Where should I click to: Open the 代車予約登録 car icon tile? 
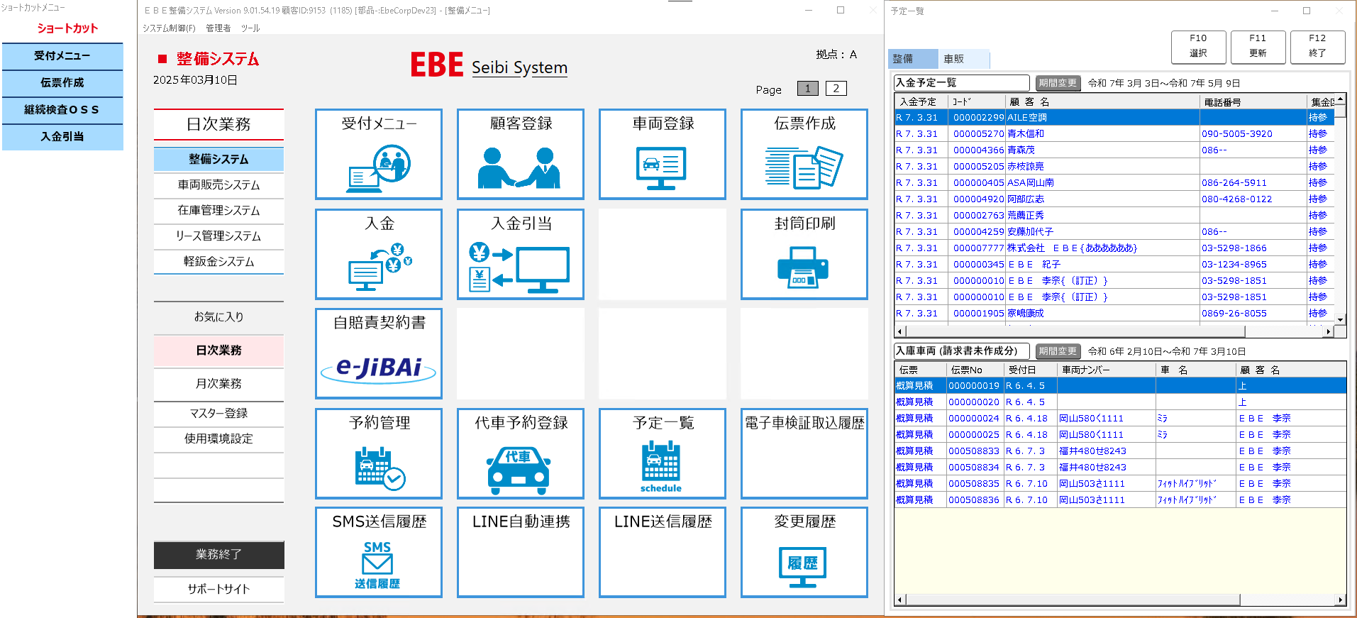coord(521,453)
